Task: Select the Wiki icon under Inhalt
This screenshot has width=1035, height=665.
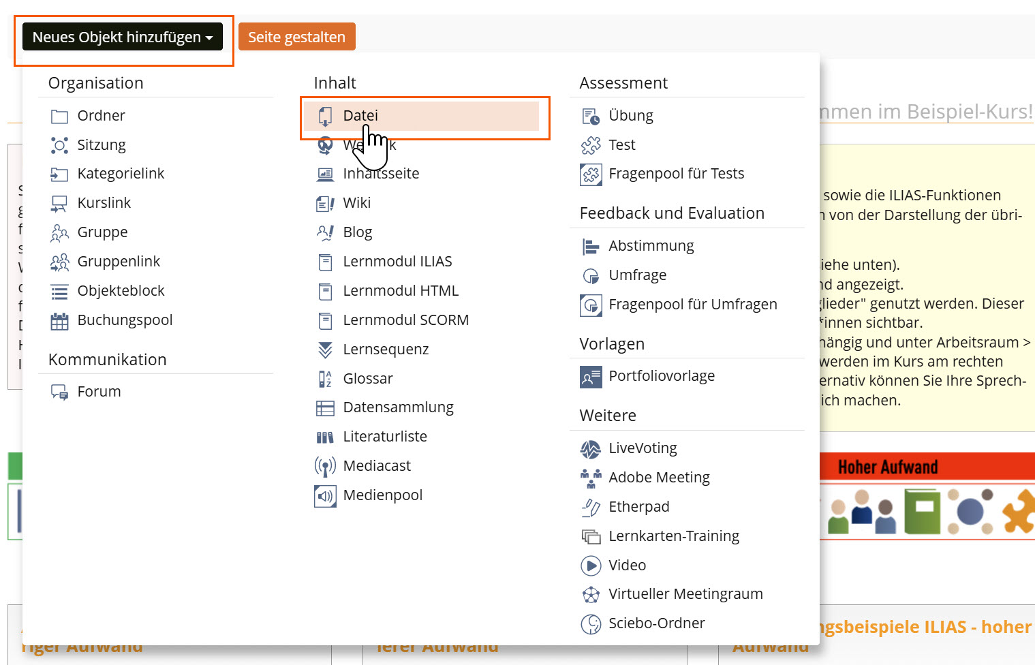Action: point(326,203)
